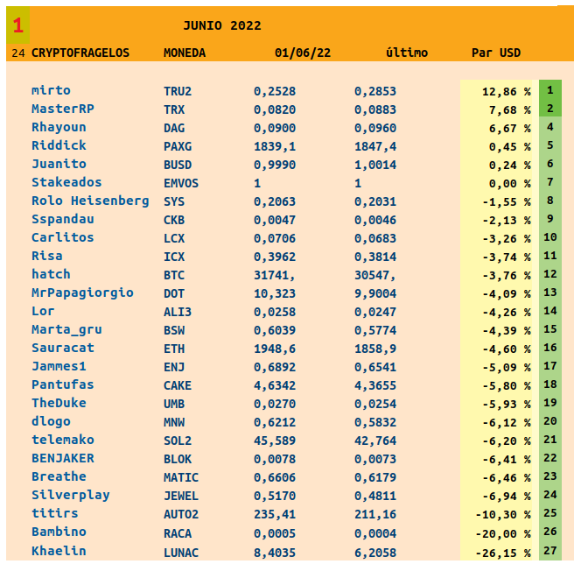This screenshot has height=571, width=588.
Task: Select the CRYPTOFRAGELOS column header
Action: [80, 53]
